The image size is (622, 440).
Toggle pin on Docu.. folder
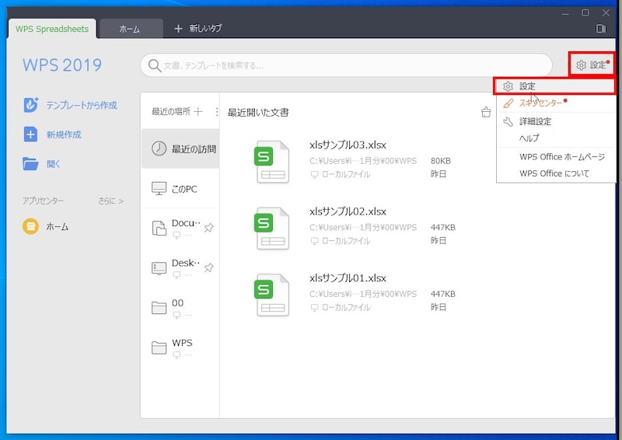click(x=208, y=228)
